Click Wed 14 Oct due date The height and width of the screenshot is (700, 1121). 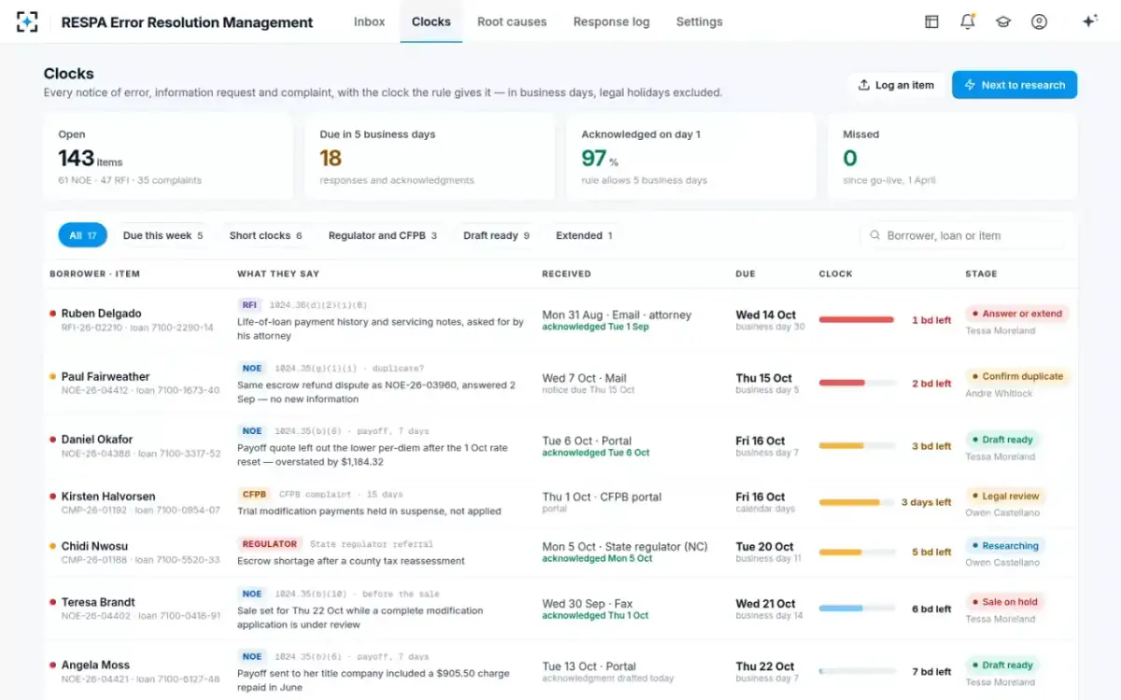[x=765, y=315]
